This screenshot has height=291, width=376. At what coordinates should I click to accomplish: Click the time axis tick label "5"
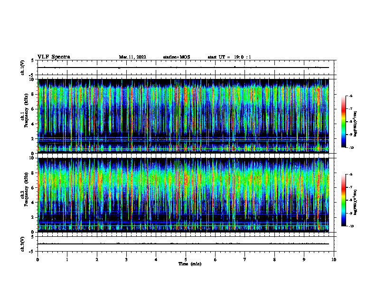[186, 260]
